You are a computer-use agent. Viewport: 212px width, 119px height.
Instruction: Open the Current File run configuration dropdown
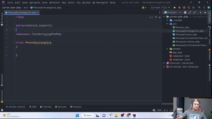click(x=160, y=8)
